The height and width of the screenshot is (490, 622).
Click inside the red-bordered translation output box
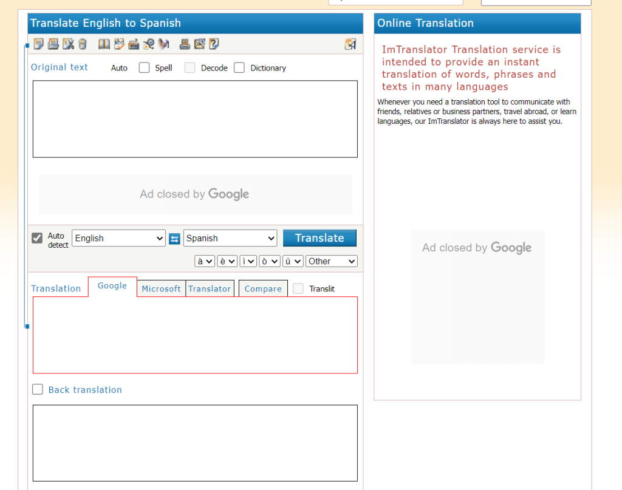pyautogui.click(x=195, y=335)
